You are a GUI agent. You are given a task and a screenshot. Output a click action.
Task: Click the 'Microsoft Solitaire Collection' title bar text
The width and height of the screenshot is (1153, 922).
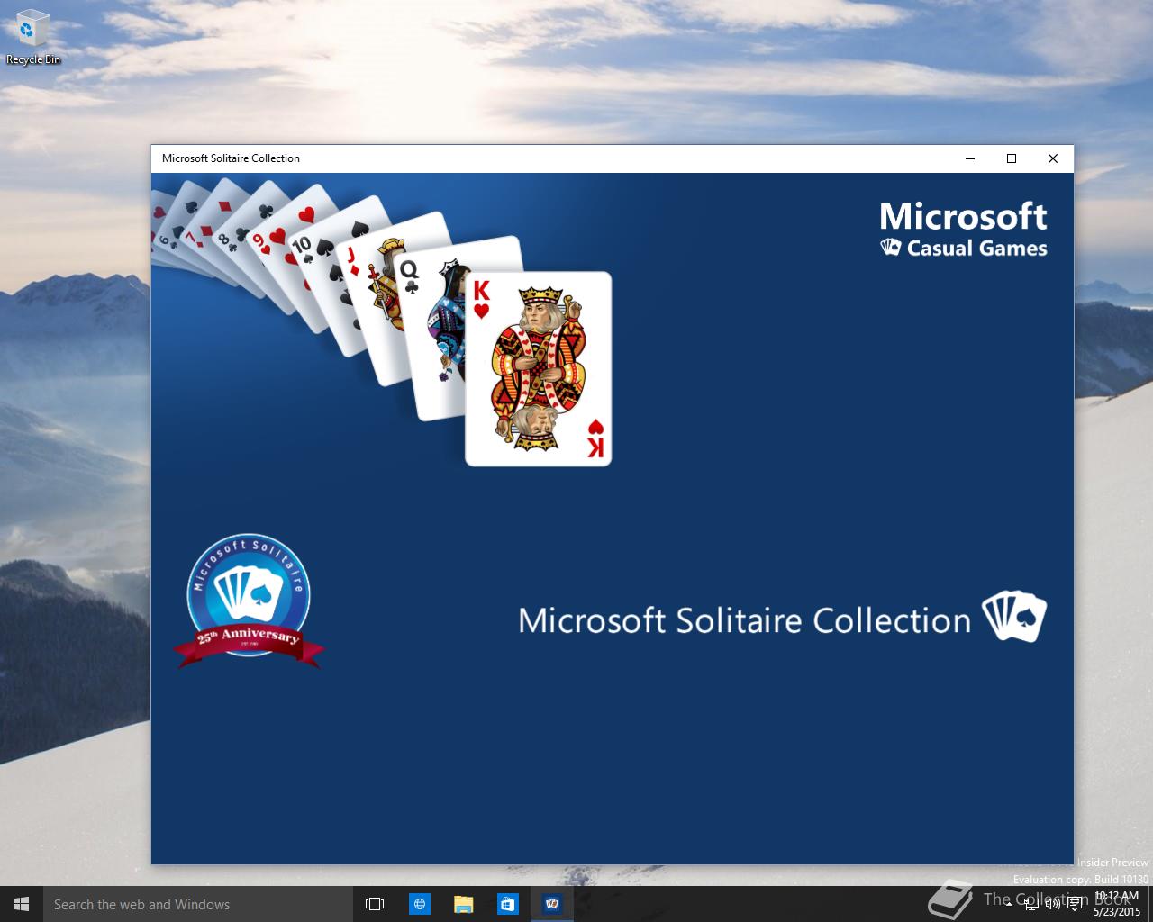coord(231,158)
